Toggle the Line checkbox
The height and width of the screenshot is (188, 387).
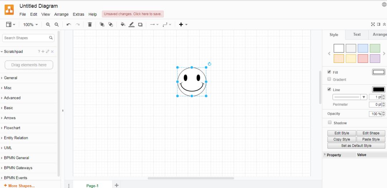(x=329, y=89)
